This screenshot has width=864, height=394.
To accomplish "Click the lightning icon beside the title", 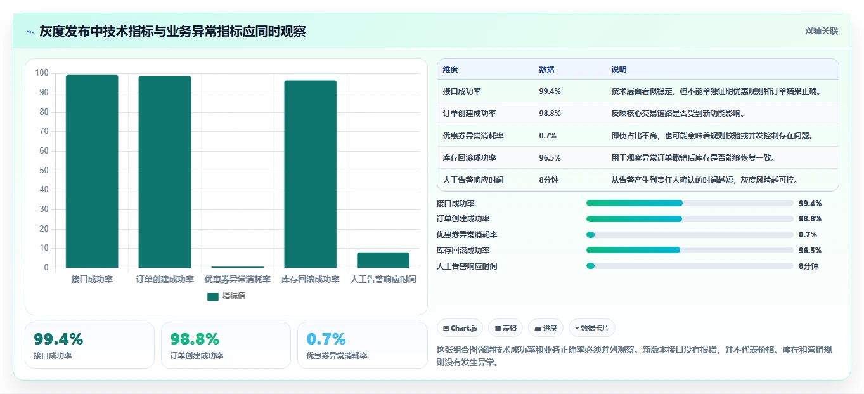I will [x=30, y=32].
